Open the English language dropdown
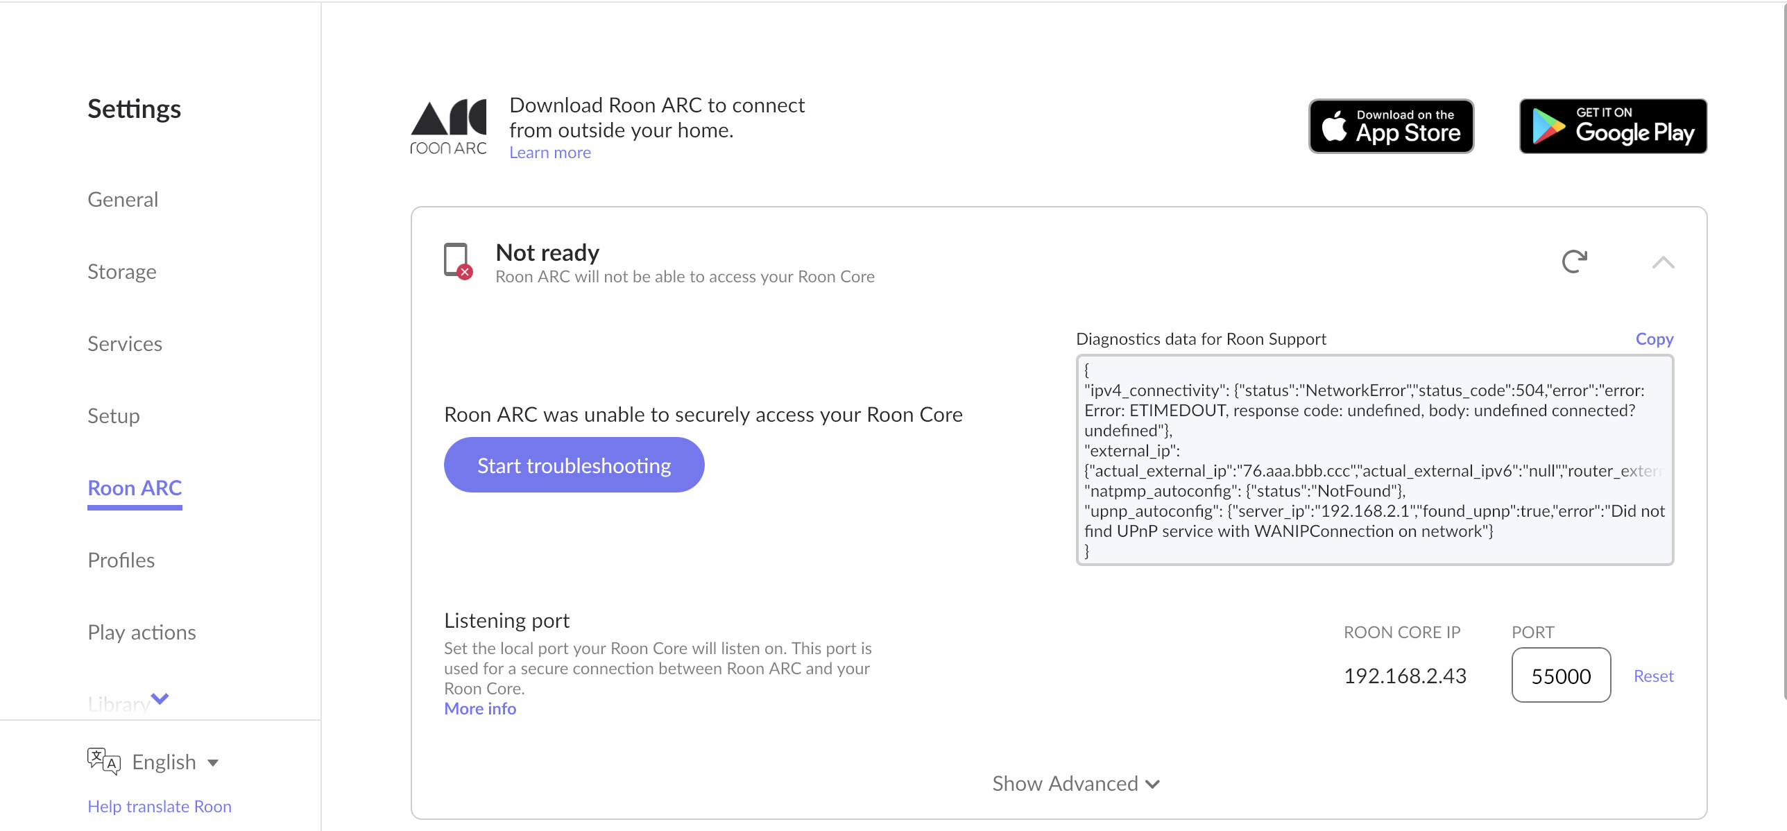1787x831 pixels. pyautogui.click(x=175, y=762)
